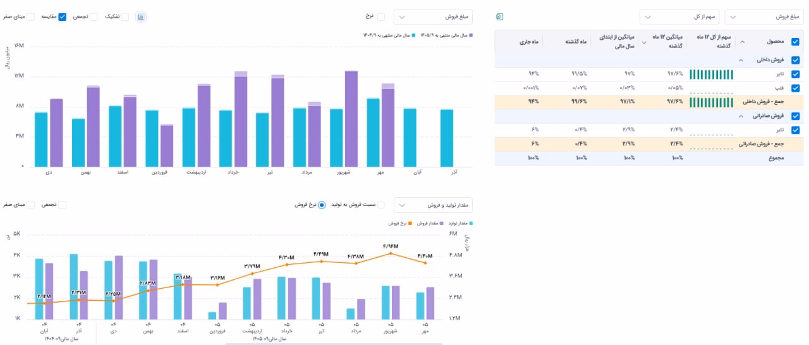Toggle the purple fiscal year legend entry
809x345 pixels.
coord(446,36)
